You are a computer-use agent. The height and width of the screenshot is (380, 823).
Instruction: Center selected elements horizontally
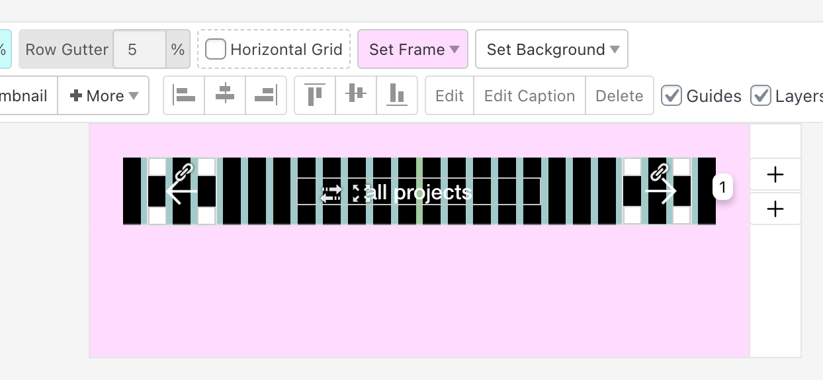point(225,96)
